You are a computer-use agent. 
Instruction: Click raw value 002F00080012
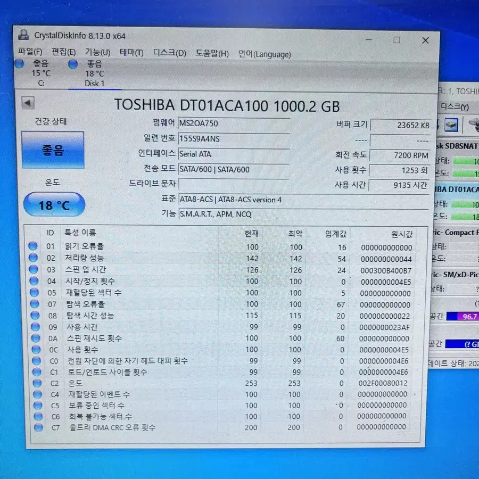pos(383,383)
